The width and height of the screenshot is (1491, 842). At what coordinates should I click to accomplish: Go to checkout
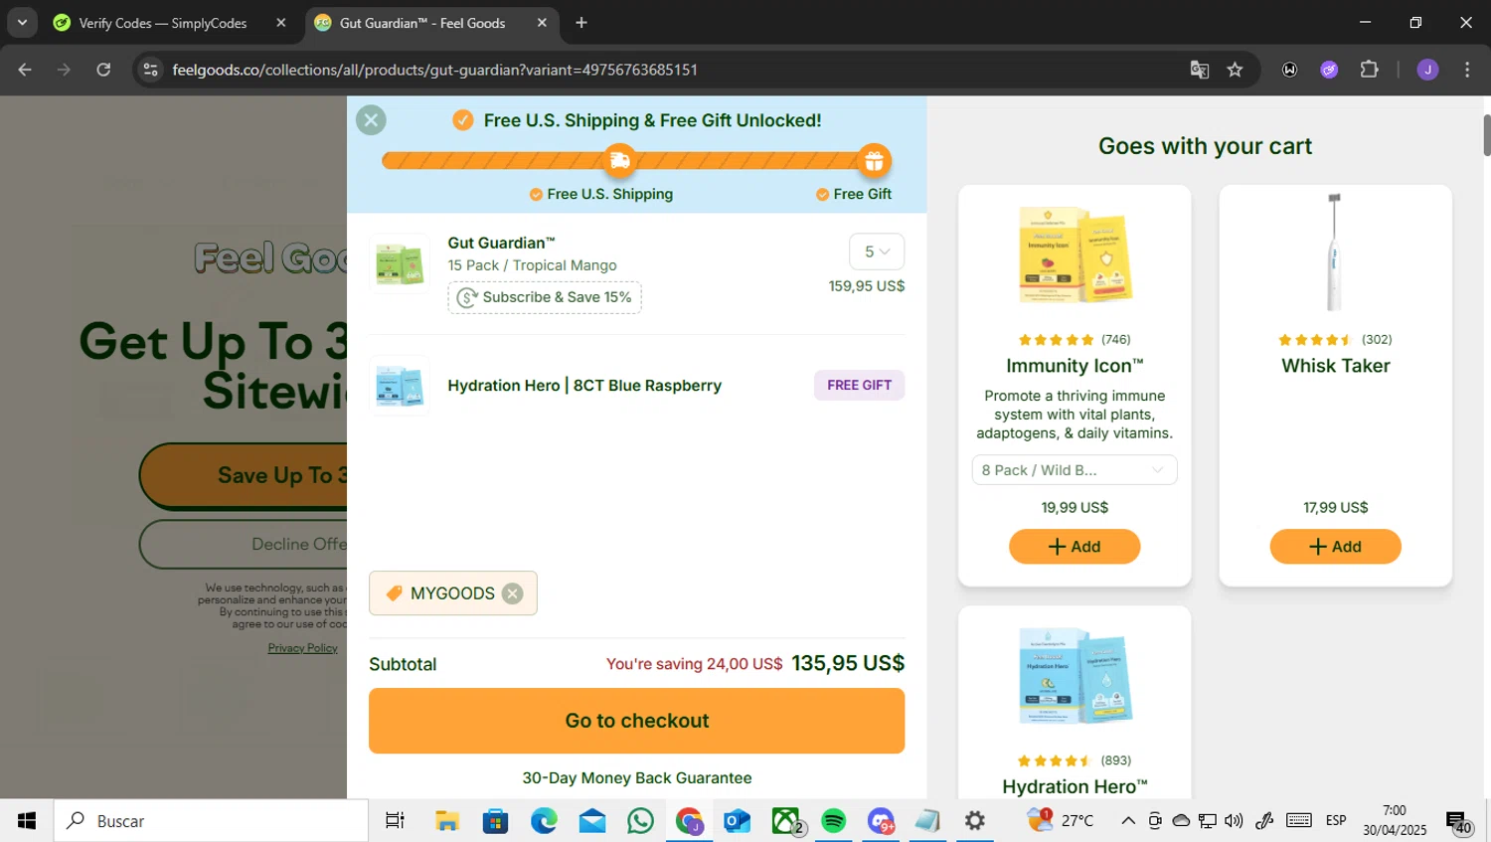[636, 721]
